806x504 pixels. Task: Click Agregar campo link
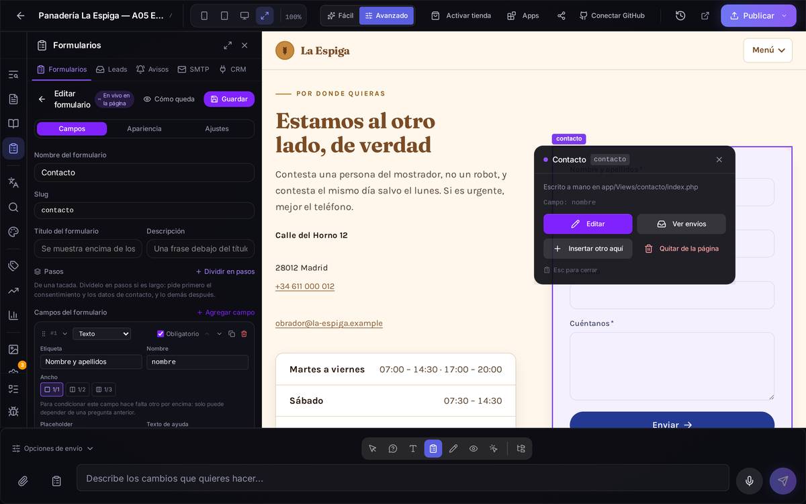point(226,312)
